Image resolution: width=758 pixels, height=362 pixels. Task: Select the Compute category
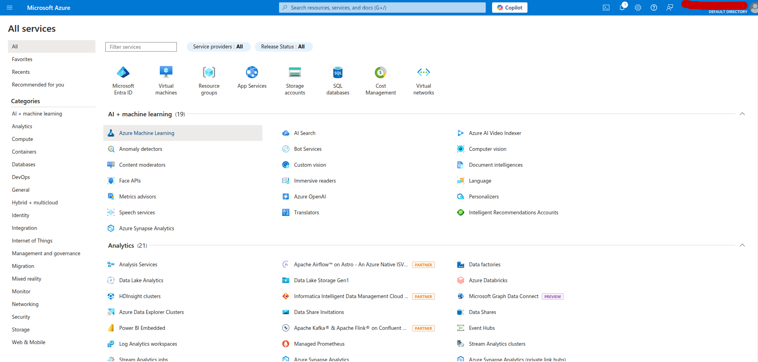(x=23, y=139)
